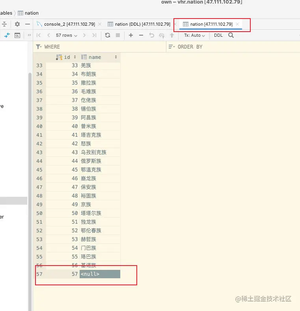Image resolution: width=300 pixels, height=311 pixels.
Task: Select the name cell 锡伯族
Action: tap(100, 109)
